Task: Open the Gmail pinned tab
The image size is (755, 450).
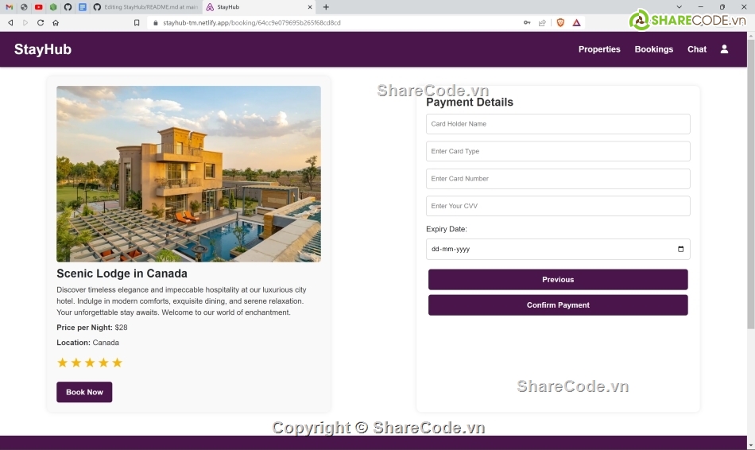Action: pos(10,7)
